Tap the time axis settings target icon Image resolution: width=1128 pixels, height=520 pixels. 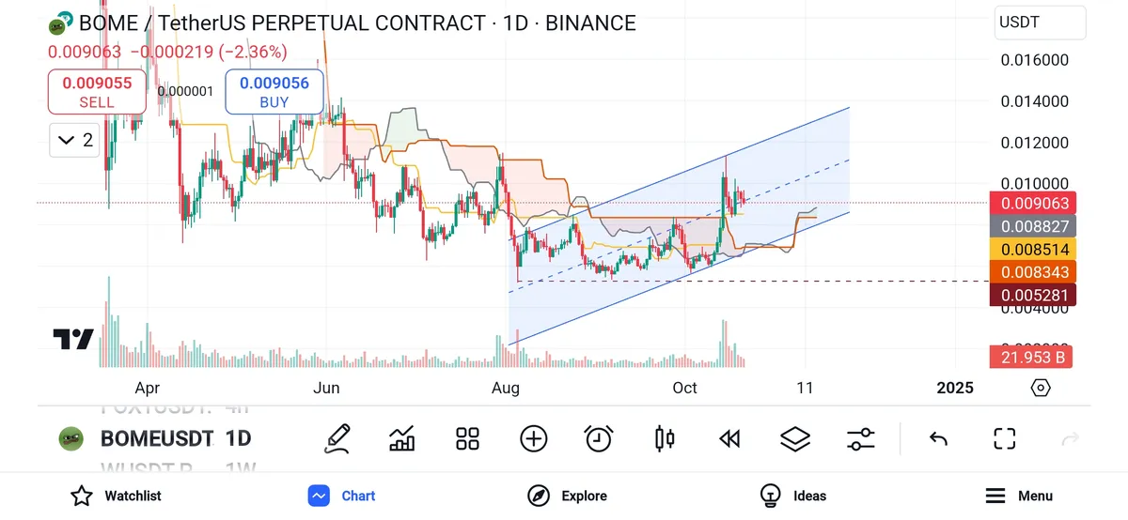click(1041, 388)
